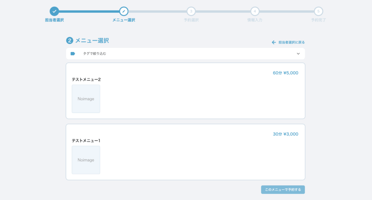Click the blue tag icon
Viewport: 372px width, 200px height.
coord(73,54)
